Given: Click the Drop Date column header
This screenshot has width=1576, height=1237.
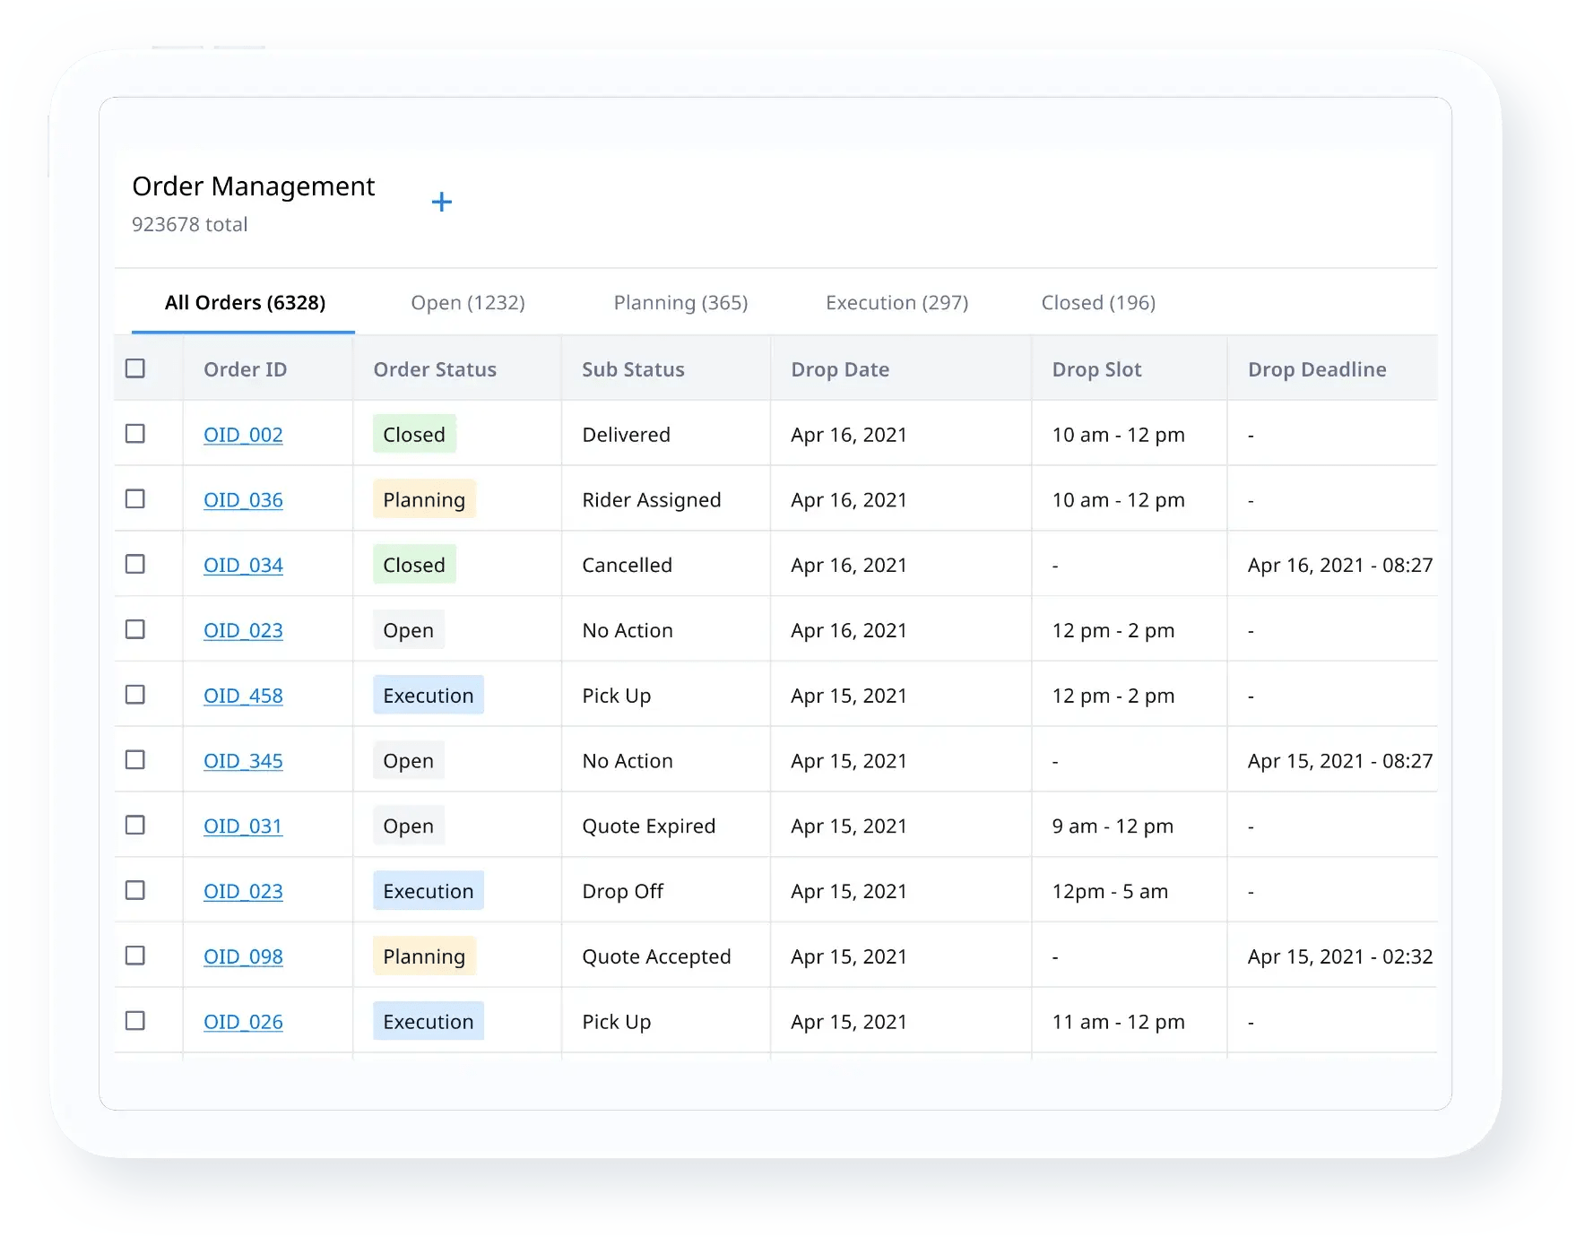Looking at the screenshot, I should pyautogui.click(x=839, y=368).
